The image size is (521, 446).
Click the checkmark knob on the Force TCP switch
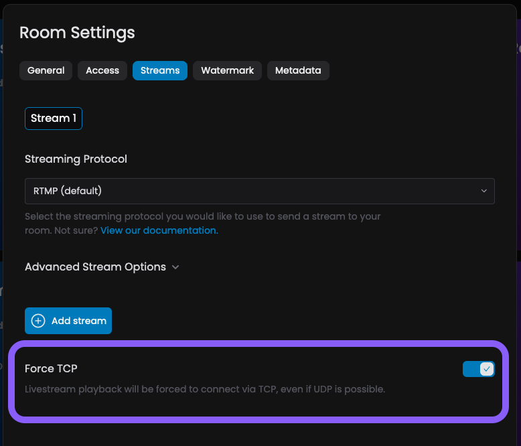click(x=487, y=369)
